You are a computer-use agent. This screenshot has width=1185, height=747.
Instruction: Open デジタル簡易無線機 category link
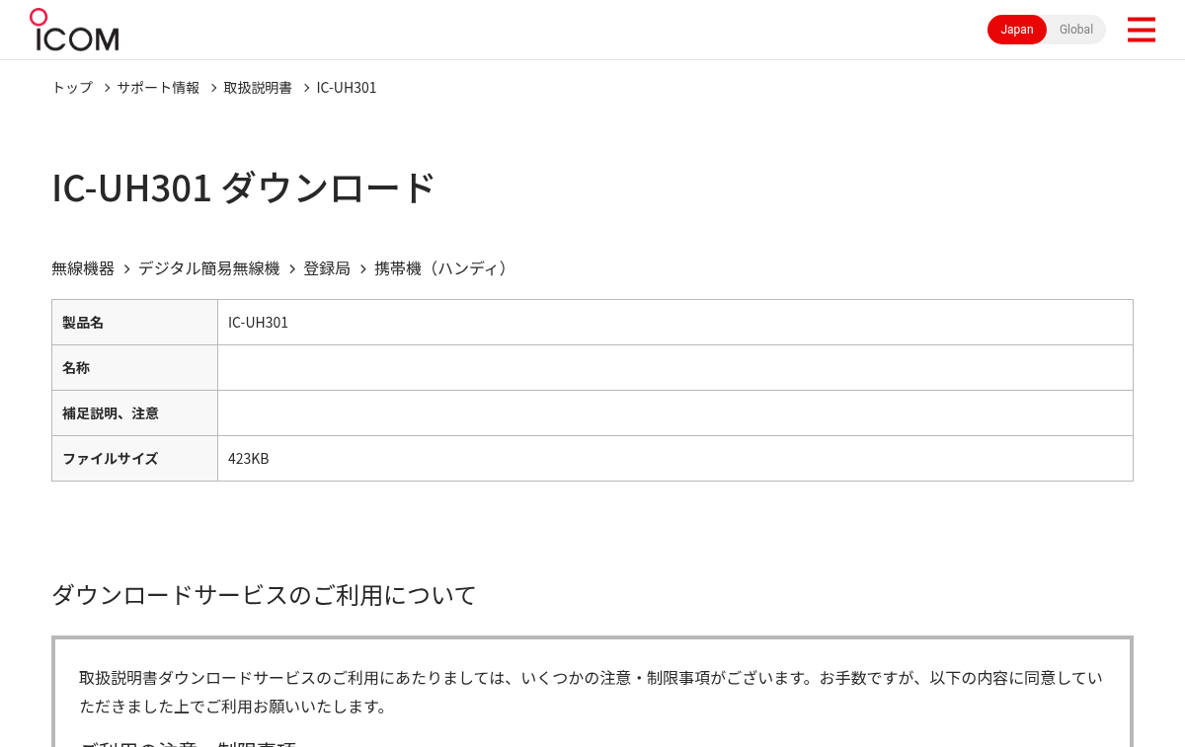(x=208, y=268)
